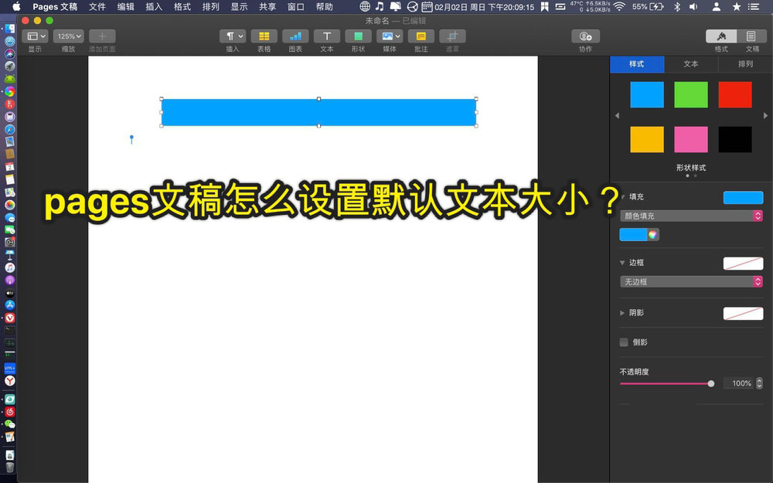Insert a table using the 表格 icon
Viewport: 773px width, 483px height.
(x=264, y=36)
